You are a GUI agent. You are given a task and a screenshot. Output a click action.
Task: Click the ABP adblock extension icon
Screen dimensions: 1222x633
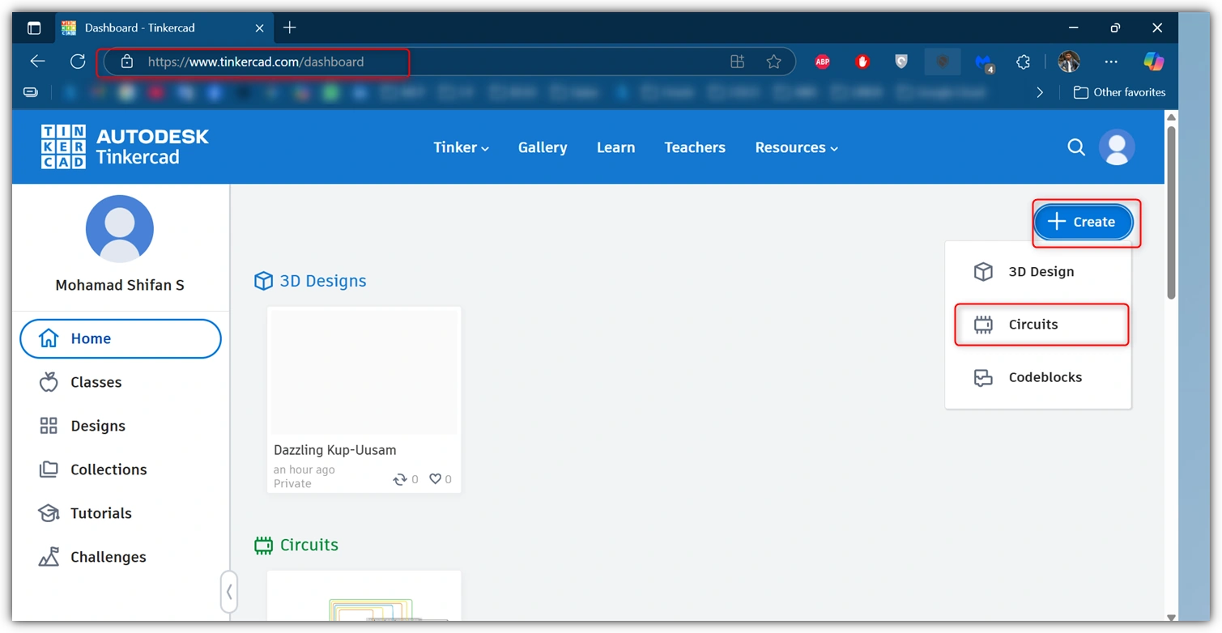click(822, 62)
